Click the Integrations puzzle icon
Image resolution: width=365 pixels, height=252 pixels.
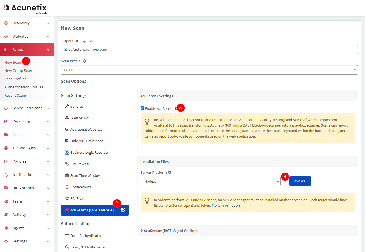pyautogui.click(x=6, y=188)
